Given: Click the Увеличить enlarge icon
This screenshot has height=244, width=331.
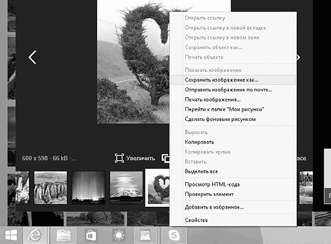Looking at the screenshot, I should (x=119, y=158).
